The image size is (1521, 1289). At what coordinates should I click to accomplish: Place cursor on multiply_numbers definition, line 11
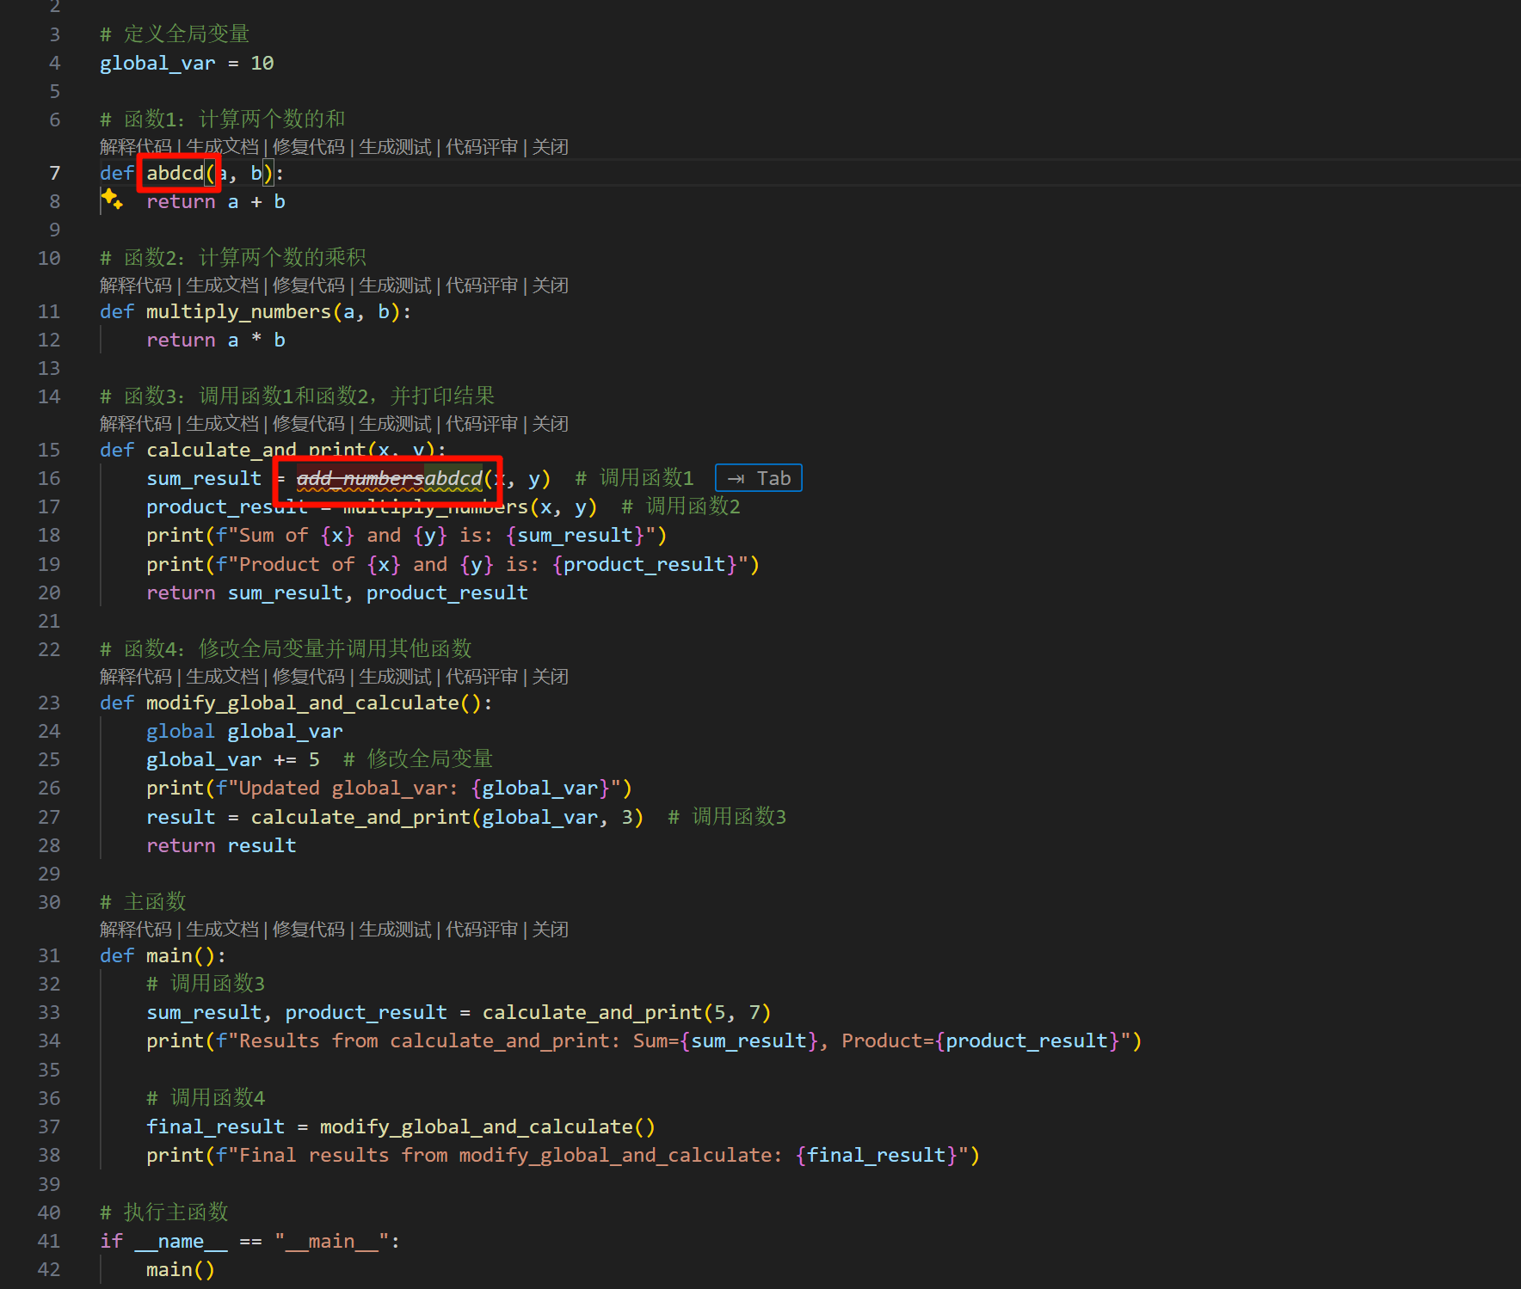[238, 312]
